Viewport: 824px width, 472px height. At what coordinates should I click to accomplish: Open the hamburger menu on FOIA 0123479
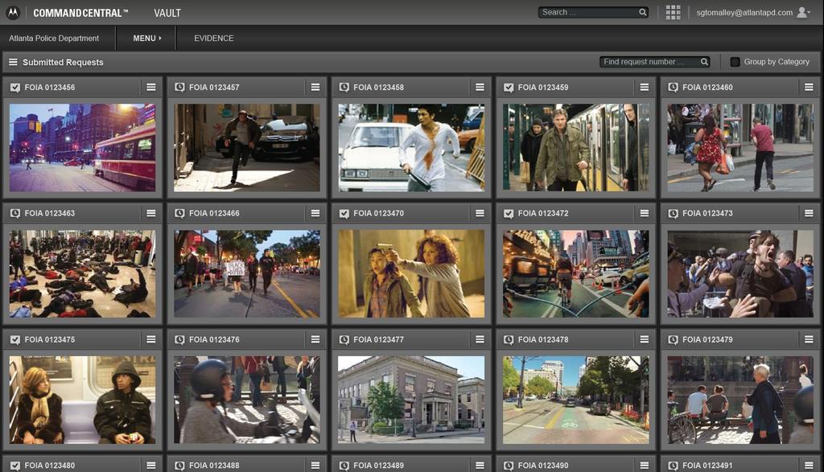(x=809, y=339)
